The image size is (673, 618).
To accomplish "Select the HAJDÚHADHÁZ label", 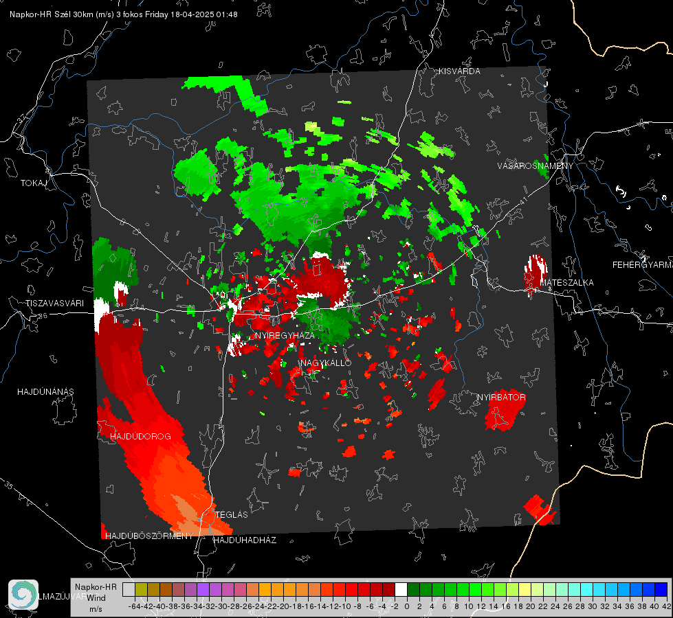I will point(245,540).
